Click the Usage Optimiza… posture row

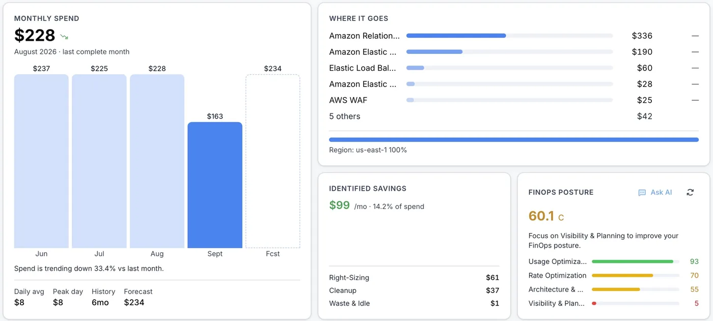point(614,261)
